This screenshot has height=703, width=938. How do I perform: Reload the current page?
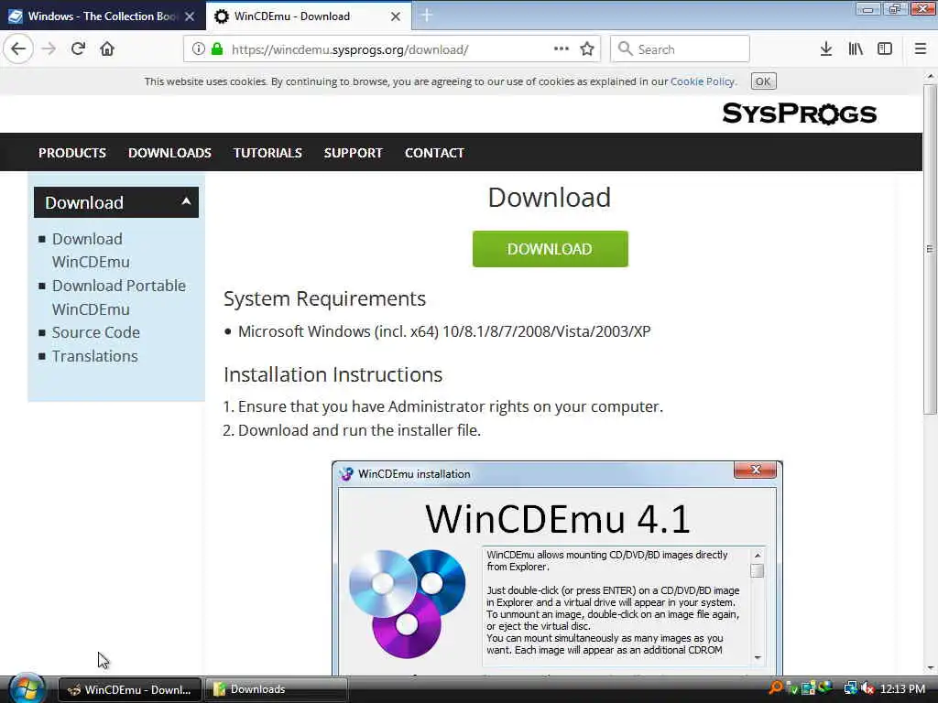78,49
